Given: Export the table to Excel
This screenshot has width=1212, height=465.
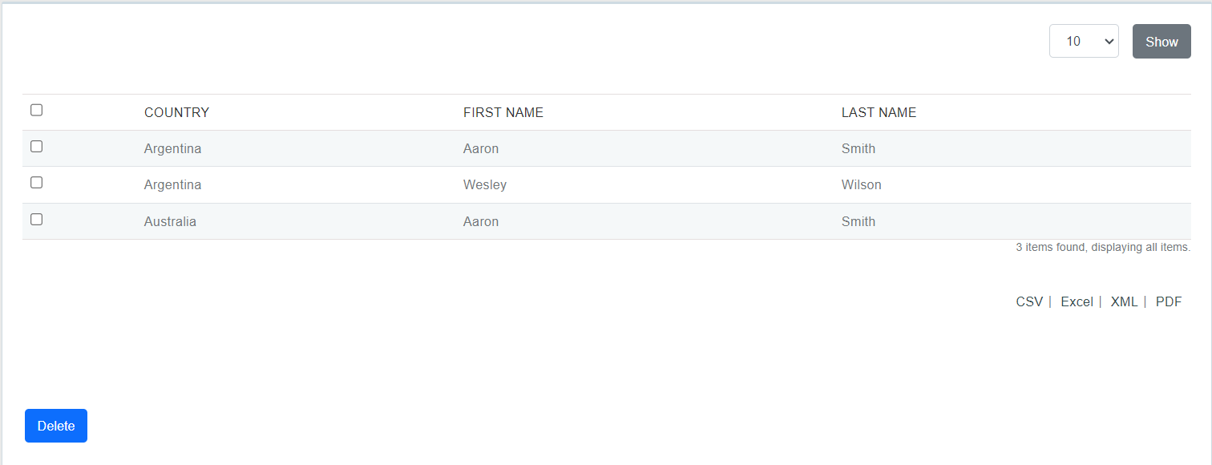Looking at the screenshot, I should click(1077, 302).
